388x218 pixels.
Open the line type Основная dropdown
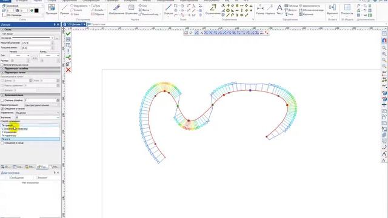(x=27, y=38)
